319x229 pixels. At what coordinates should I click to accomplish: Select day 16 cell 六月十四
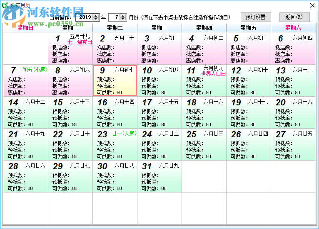click(x=115, y=112)
